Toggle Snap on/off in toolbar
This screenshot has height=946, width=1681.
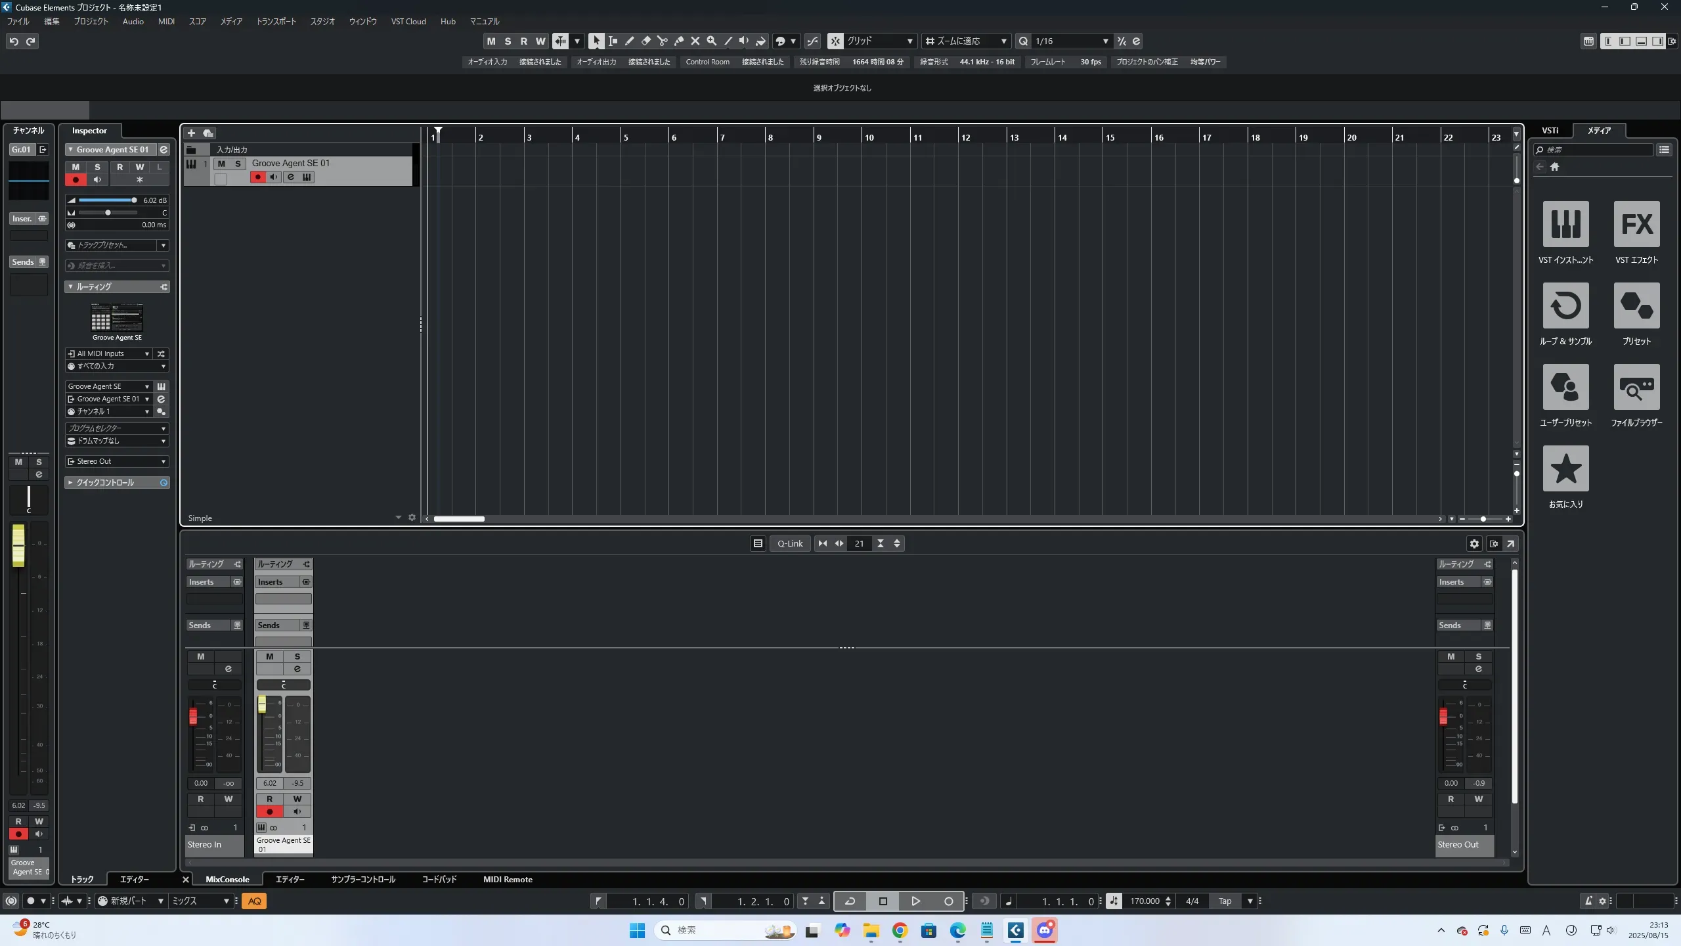[835, 41]
